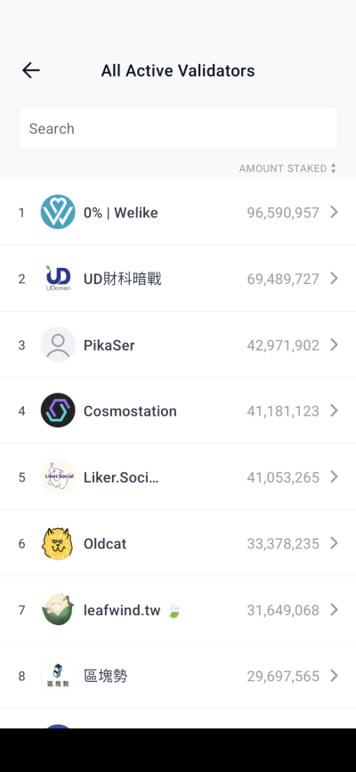
Task: Go back using the arrow icon
Action: [x=30, y=70]
